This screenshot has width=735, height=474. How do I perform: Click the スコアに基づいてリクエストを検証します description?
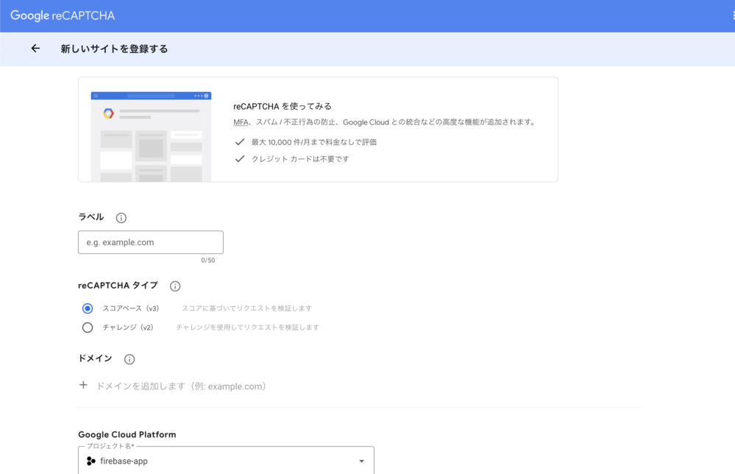[x=246, y=308]
